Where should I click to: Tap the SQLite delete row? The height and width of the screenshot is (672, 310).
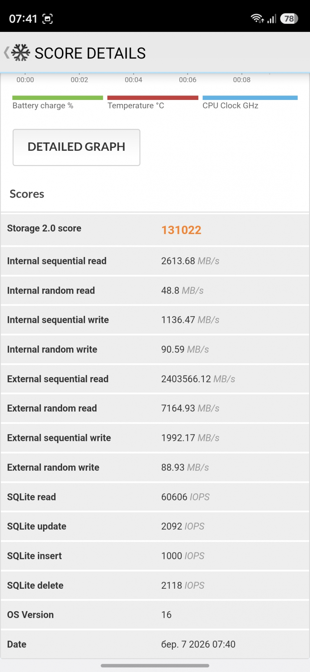(155, 585)
